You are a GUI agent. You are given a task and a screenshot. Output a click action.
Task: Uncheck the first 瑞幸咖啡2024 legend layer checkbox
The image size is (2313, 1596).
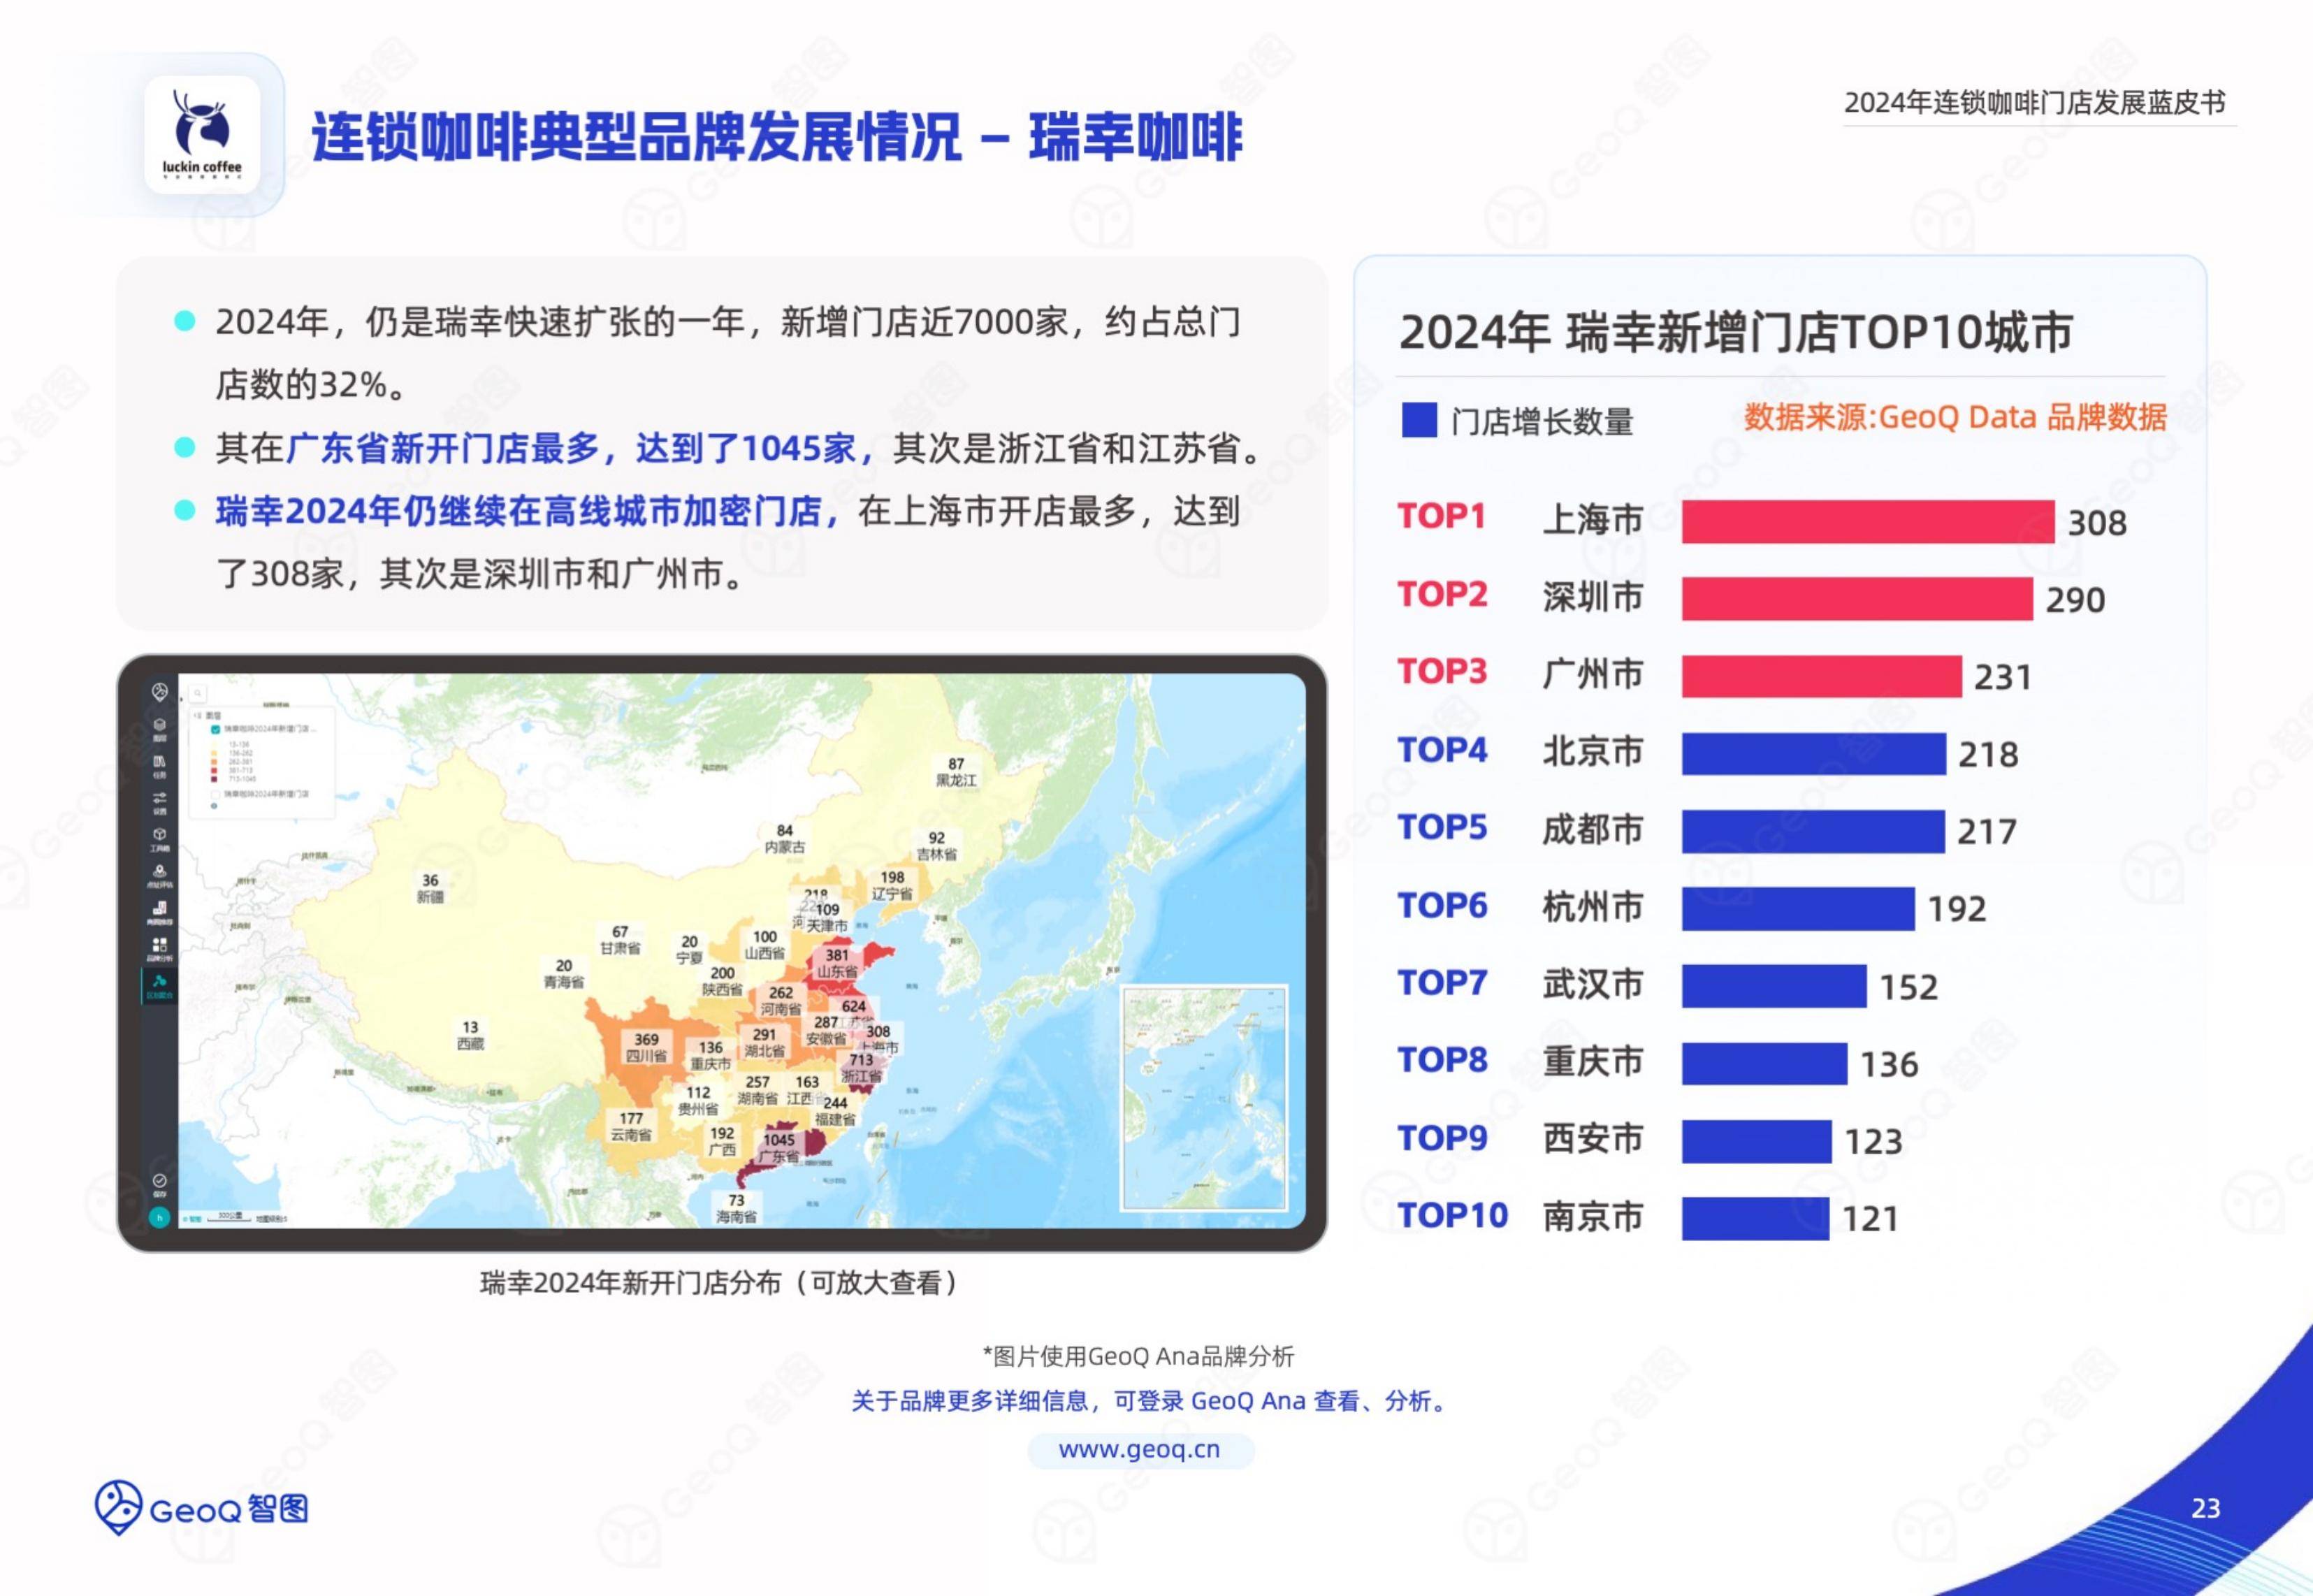[x=216, y=730]
